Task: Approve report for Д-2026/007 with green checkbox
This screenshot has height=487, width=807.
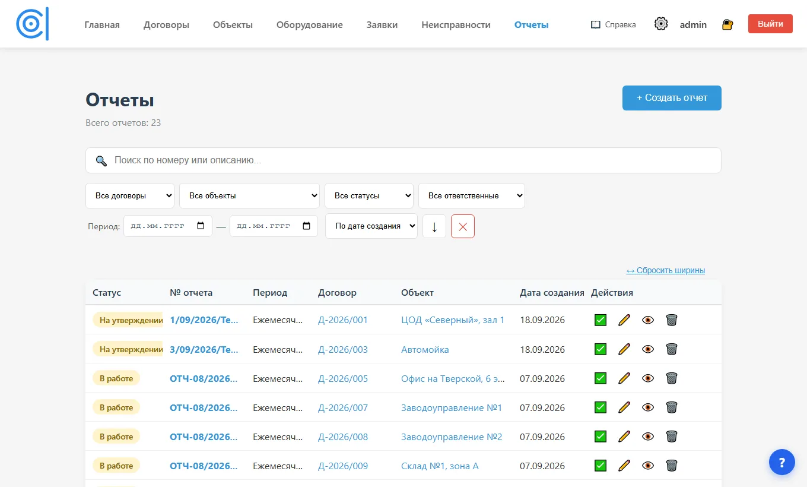Action: pos(601,407)
